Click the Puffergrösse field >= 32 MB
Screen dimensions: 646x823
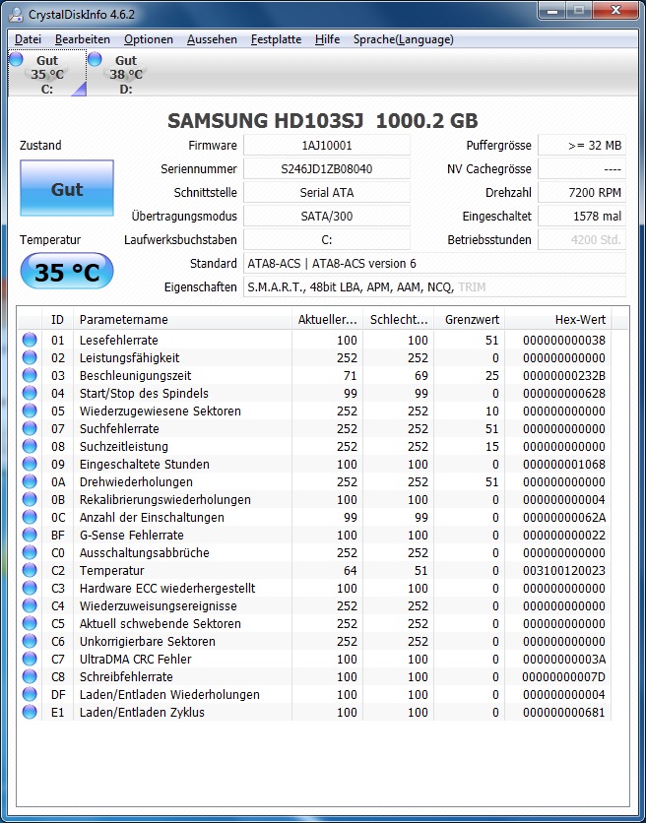coord(582,146)
